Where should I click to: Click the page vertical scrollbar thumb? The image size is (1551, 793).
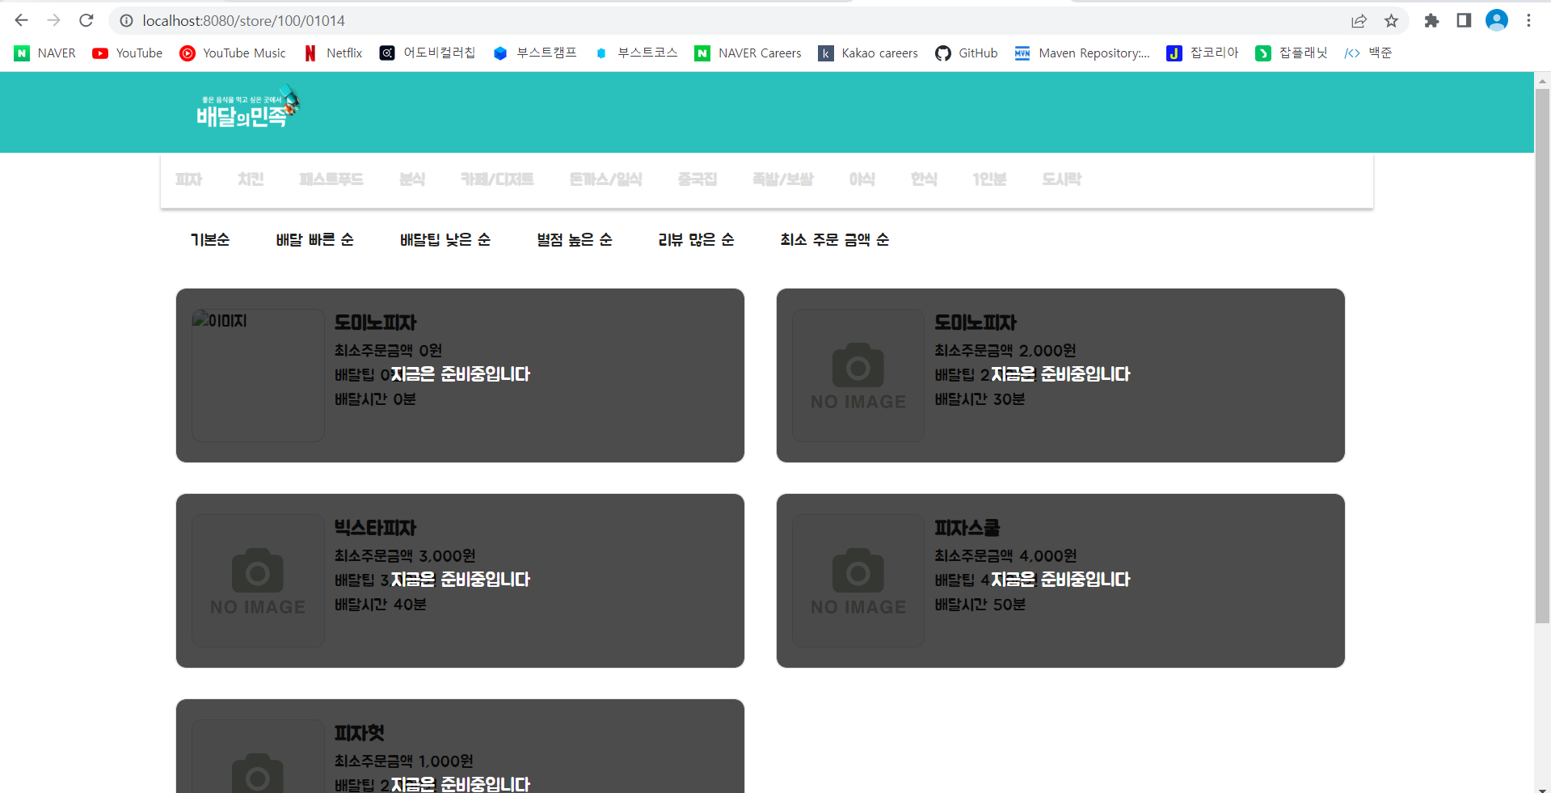pos(1542,356)
